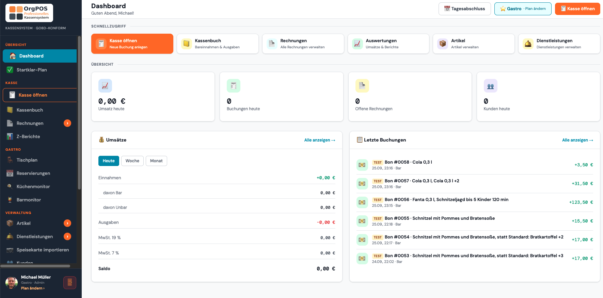Image resolution: width=603 pixels, height=298 pixels.
Task: Click Plan ändern link below username
Action: [33, 288]
